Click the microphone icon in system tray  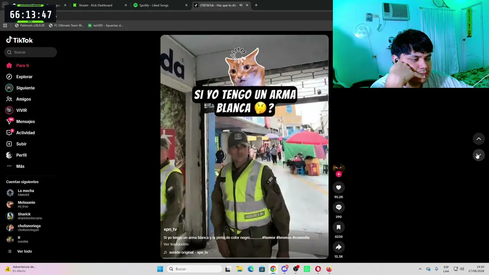tap(437, 269)
